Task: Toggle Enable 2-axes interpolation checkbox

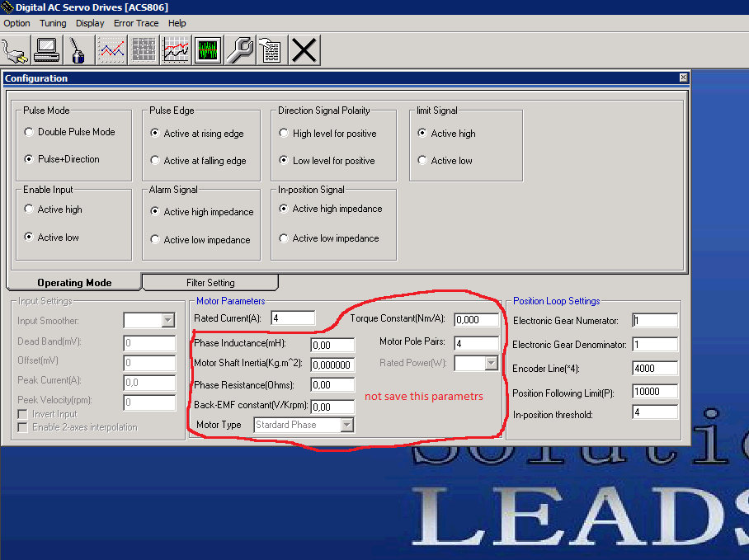Action: (22, 427)
